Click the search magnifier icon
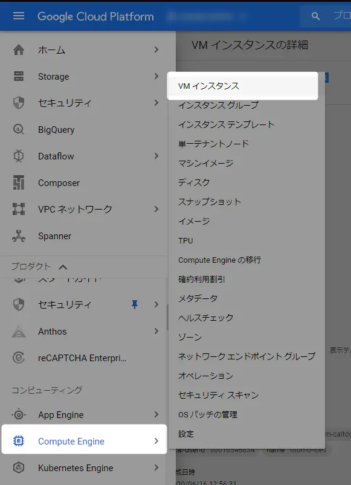Screen dimensions: 351x485 pyautogui.click(x=315, y=16)
